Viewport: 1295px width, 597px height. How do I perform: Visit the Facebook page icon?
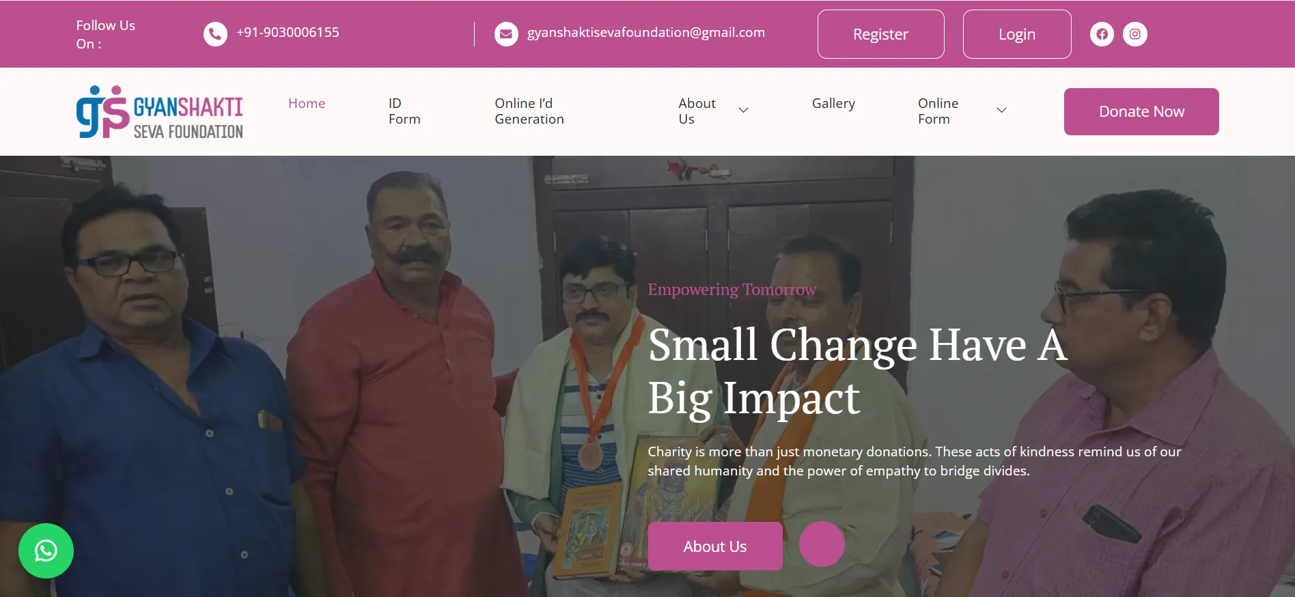pyautogui.click(x=1102, y=34)
